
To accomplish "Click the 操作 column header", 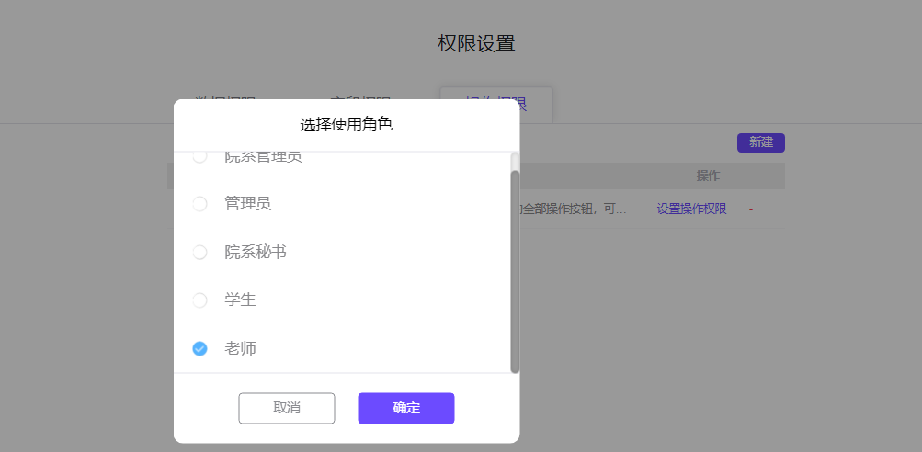I will (x=708, y=175).
